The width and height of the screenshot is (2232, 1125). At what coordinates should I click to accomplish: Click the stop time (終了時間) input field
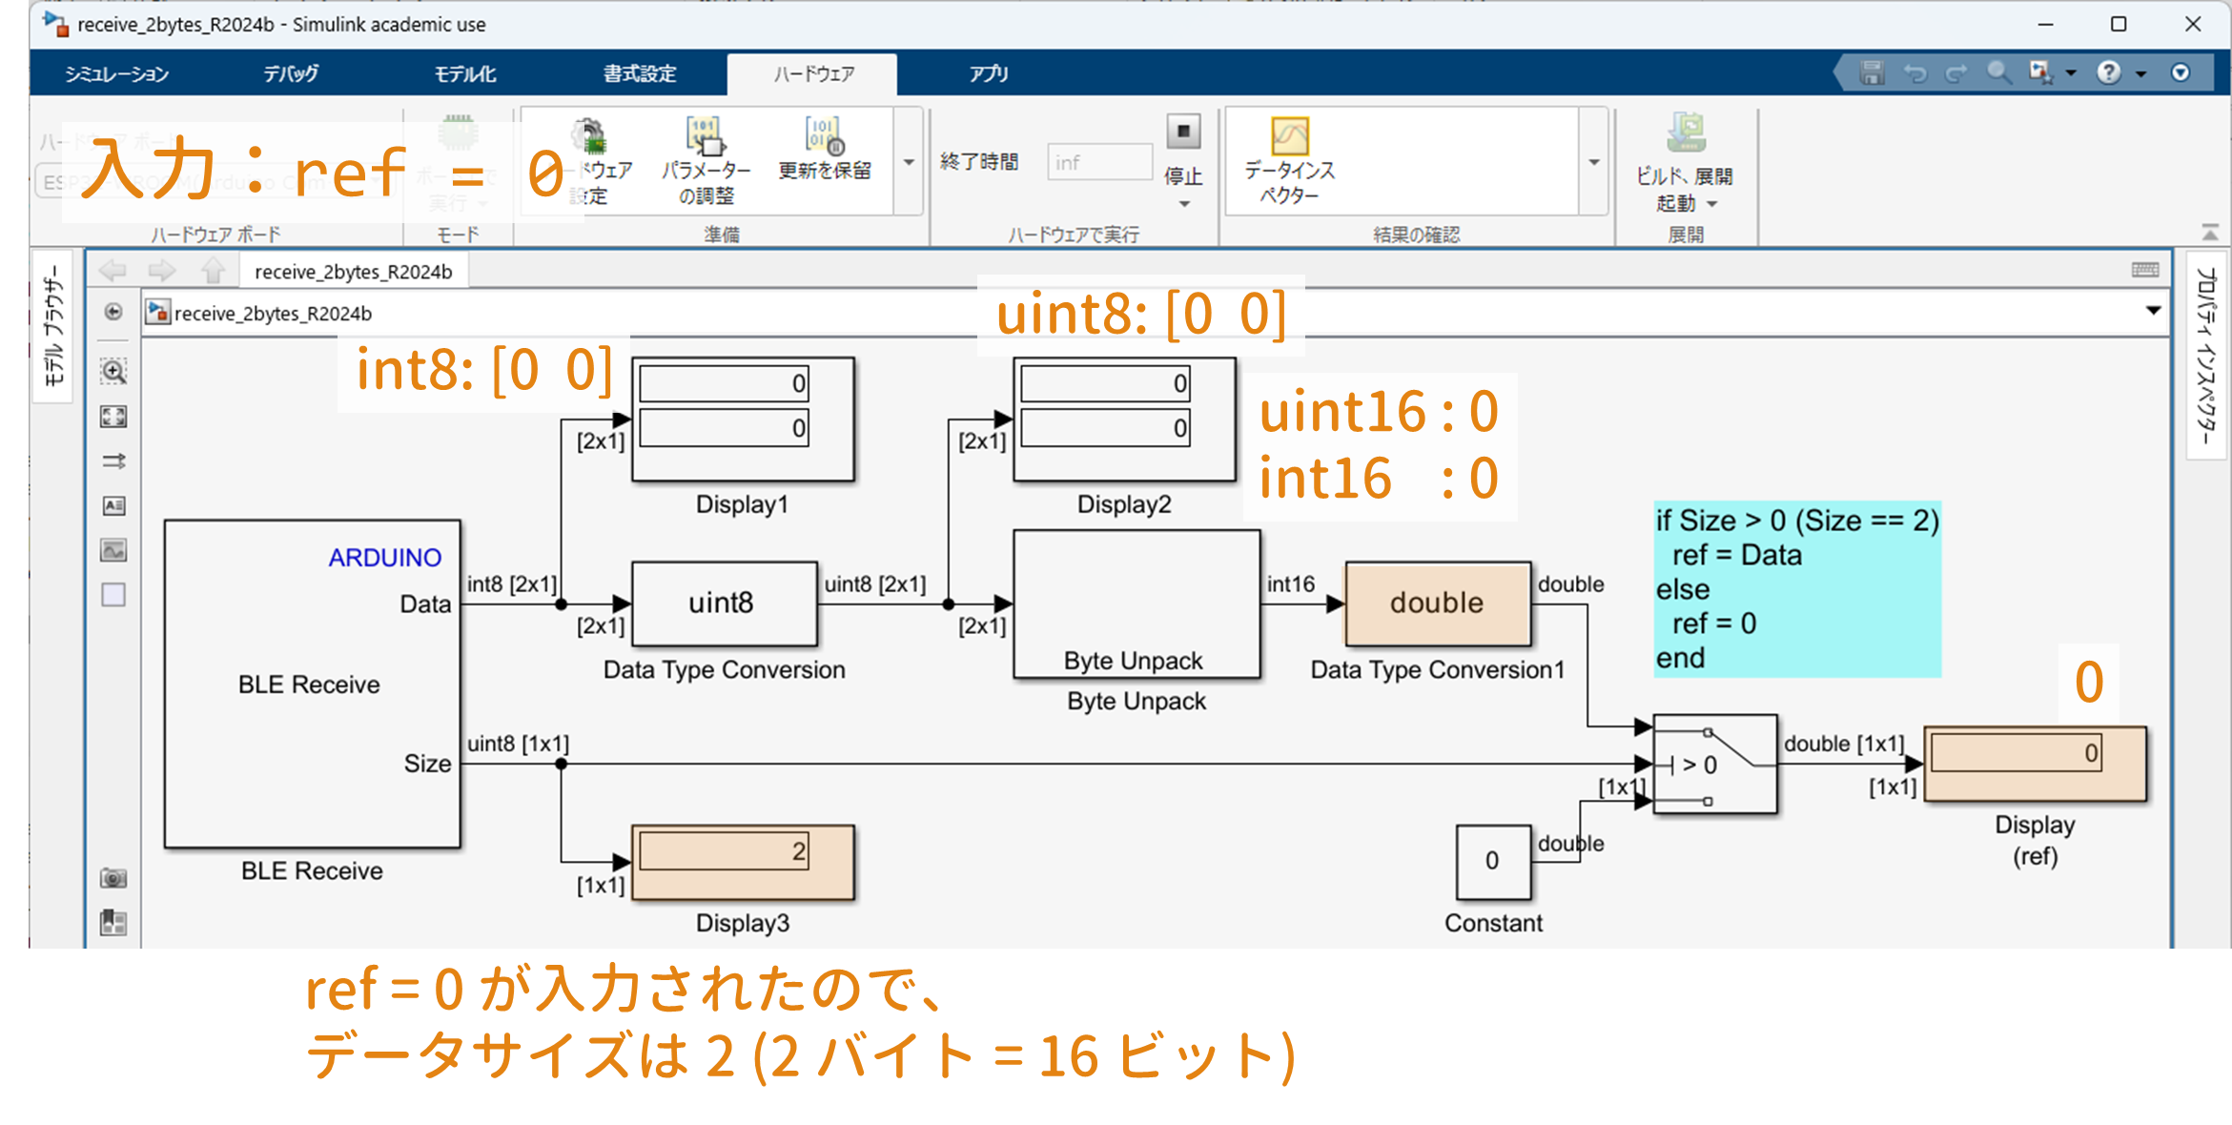[x=1098, y=162]
